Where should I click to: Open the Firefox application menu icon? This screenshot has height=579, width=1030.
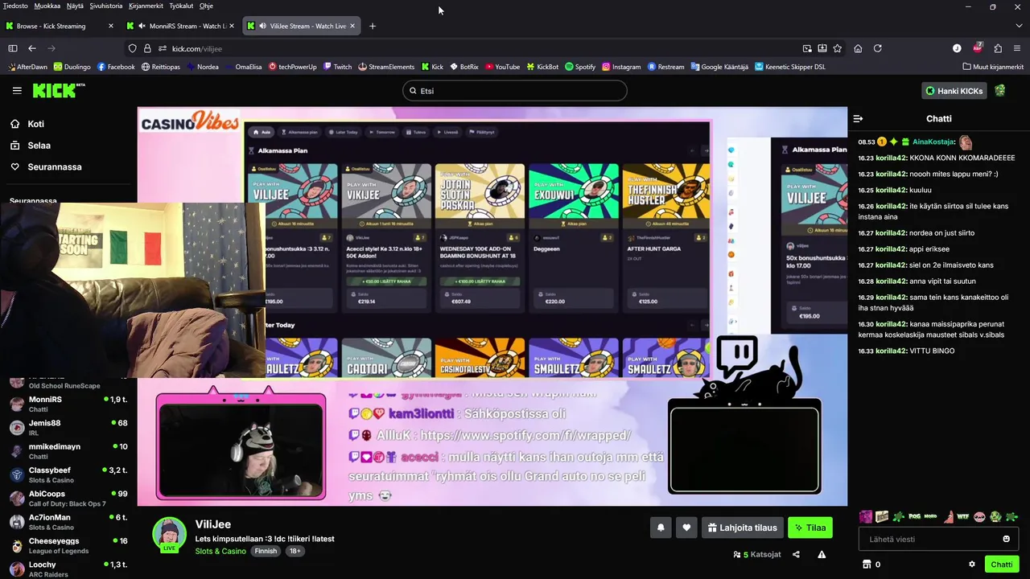click(x=1018, y=48)
